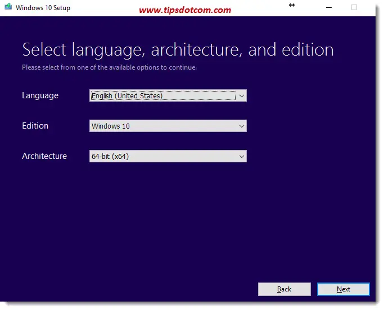Screen dimensions: 384x310
Task: Click the 'Language' field label
Action: [40, 95]
